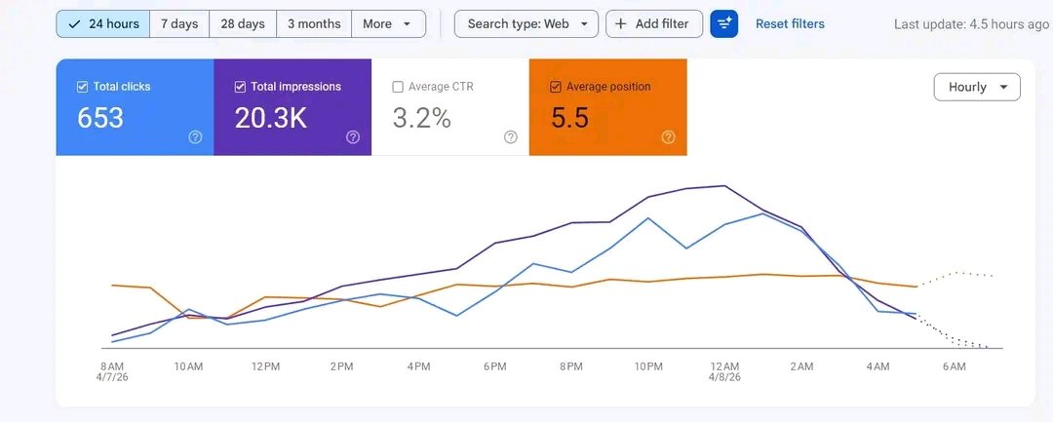Click the chart peak at 12 AM
This screenshot has height=422, width=1053.
pos(724,185)
